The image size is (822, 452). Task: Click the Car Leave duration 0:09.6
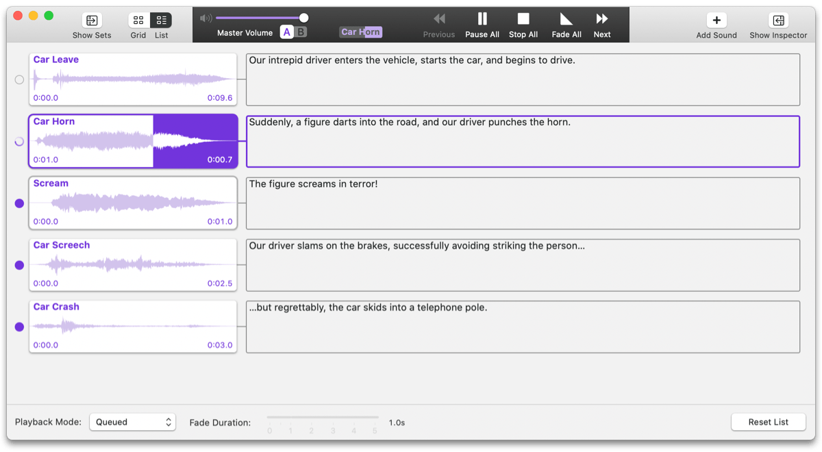pyautogui.click(x=220, y=98)
